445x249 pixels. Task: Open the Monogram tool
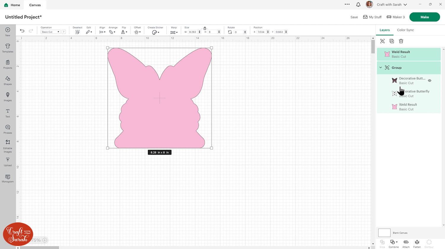pyautogui.click(x=8, y=178)
